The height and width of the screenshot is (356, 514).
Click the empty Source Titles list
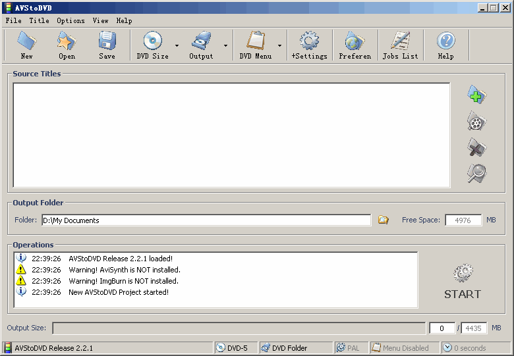click(x=231, y=135)
